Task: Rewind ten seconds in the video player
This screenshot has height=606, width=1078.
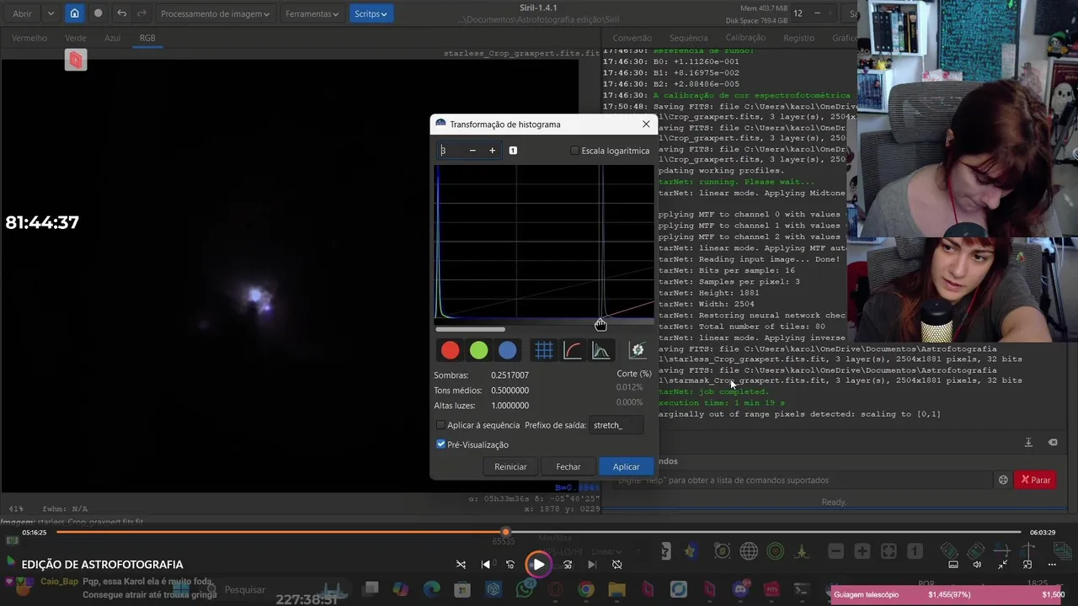Action: [510, 565]
